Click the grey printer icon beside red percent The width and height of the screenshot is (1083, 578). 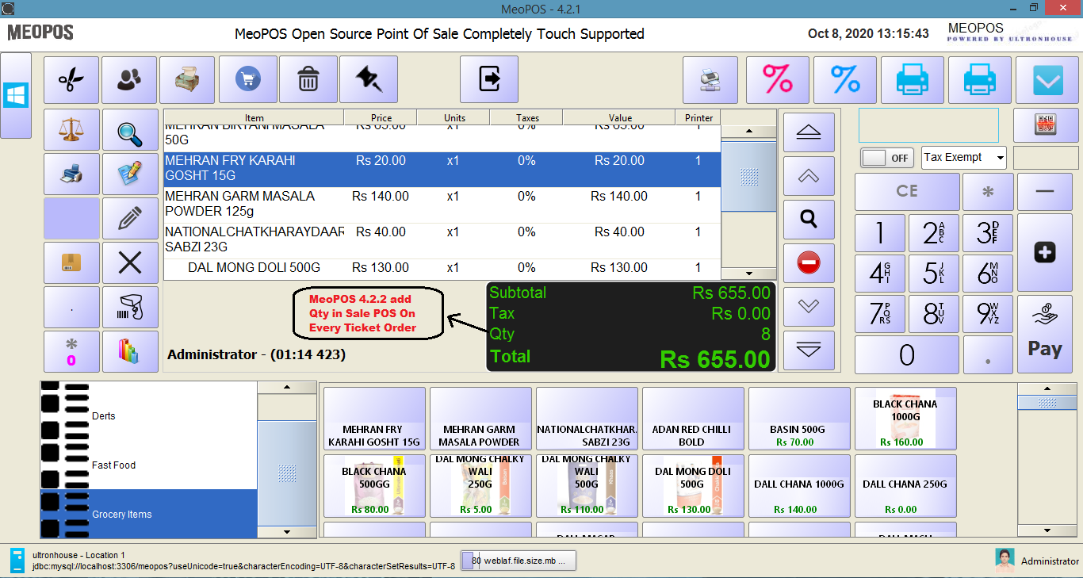point(710,79)
